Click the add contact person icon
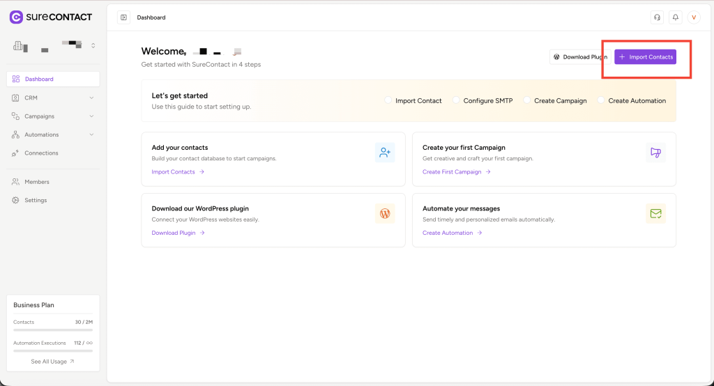The height and width of the screenshot is (386, 714). click(x=385, y=153)
